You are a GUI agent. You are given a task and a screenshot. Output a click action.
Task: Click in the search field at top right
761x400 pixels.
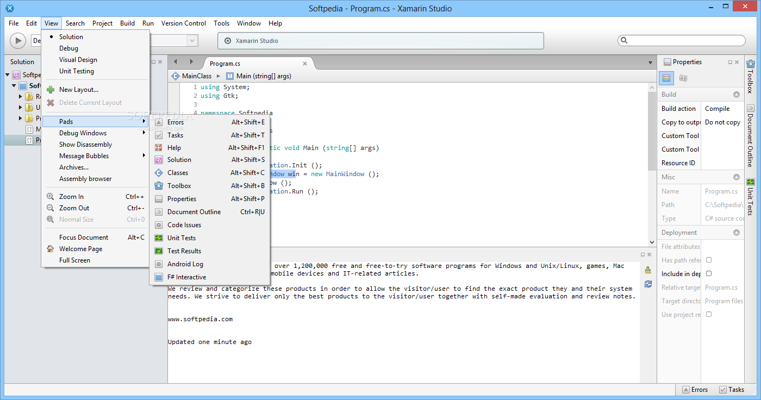coord(682,41)
